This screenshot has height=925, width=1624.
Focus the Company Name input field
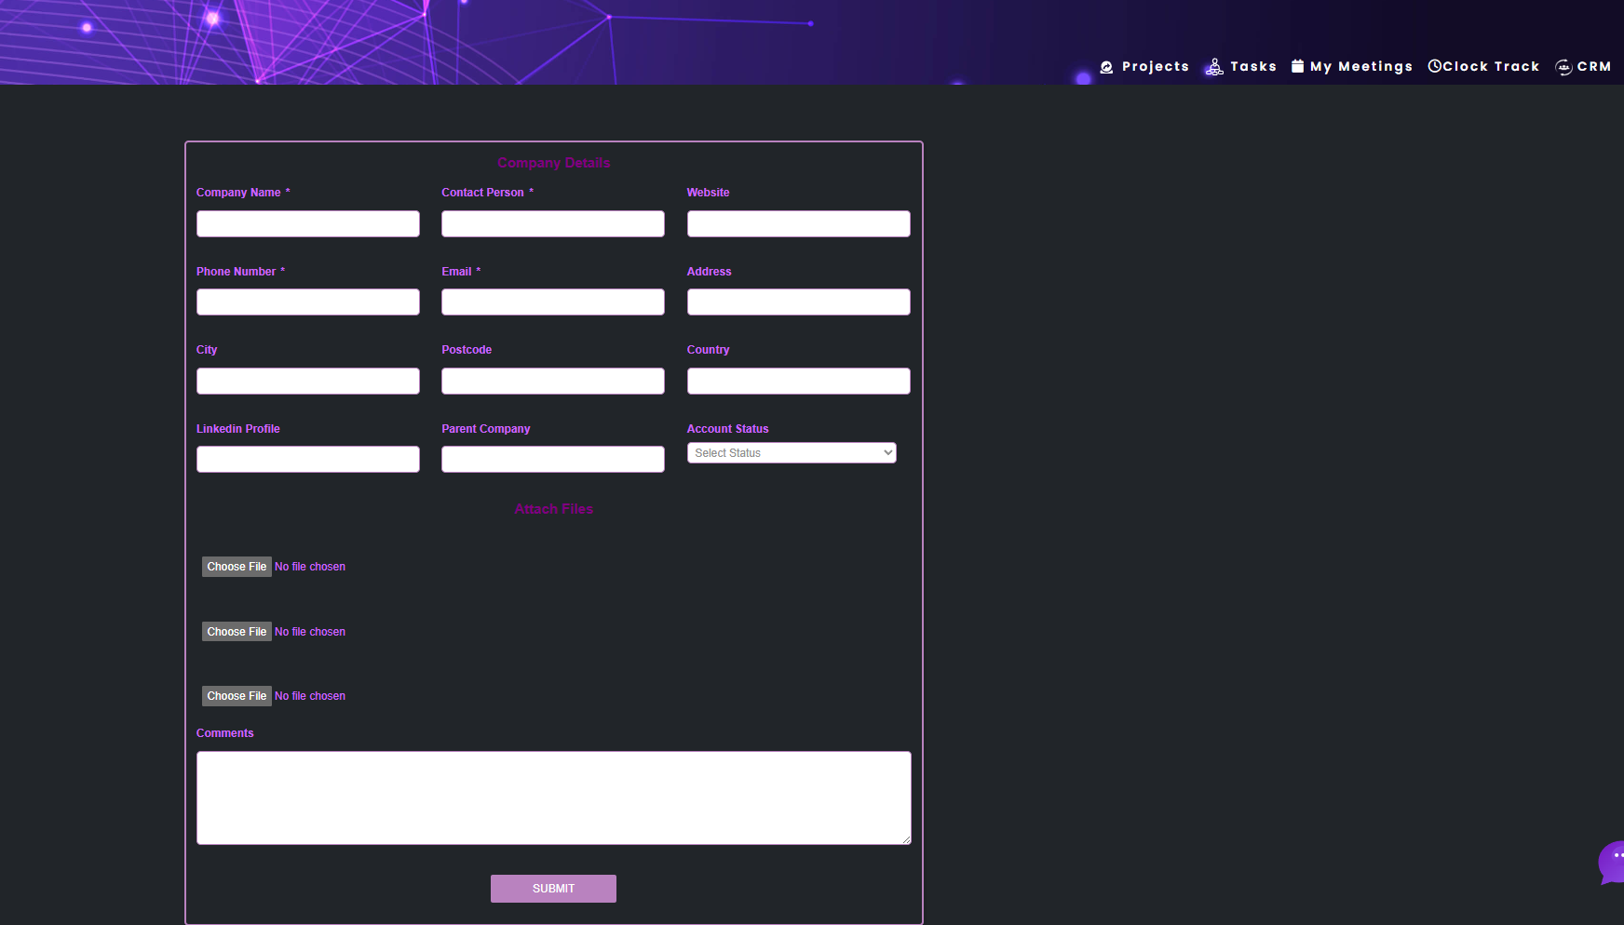[x=308, y=223]
